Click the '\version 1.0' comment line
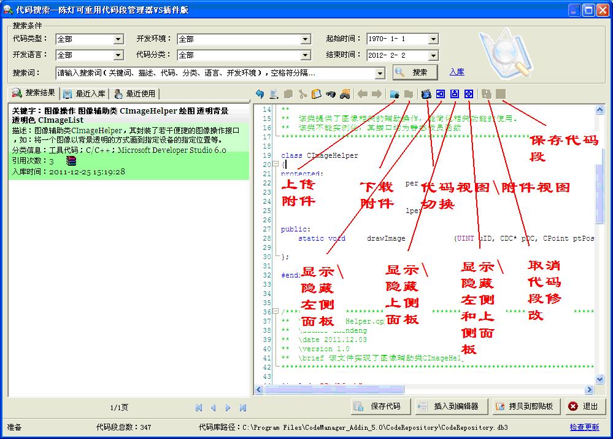The height and width of the screenshot is (439, 613). pos(324,349)
